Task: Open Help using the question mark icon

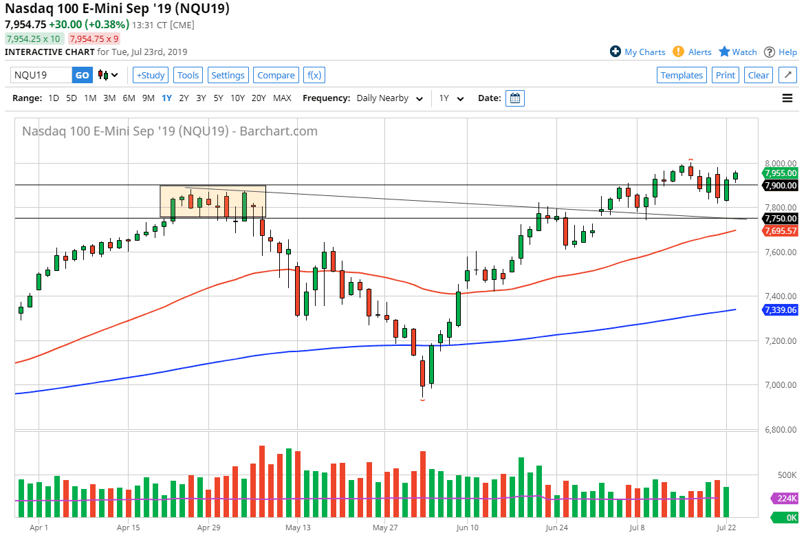Action: pos(770,52)
